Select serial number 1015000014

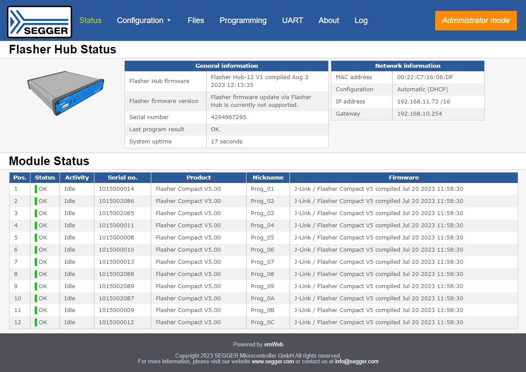tap(117, 189)
